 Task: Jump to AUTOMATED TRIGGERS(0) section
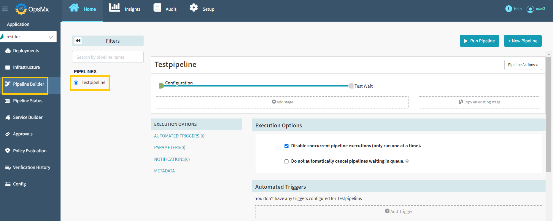pyautogui.click(x=179, y=136)
